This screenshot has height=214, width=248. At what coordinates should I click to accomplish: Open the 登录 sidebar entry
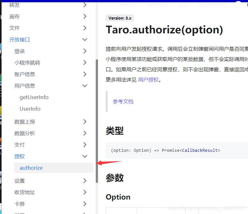click(x=20, y=51)
